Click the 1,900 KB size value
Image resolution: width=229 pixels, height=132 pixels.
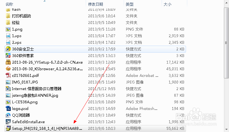176,82
